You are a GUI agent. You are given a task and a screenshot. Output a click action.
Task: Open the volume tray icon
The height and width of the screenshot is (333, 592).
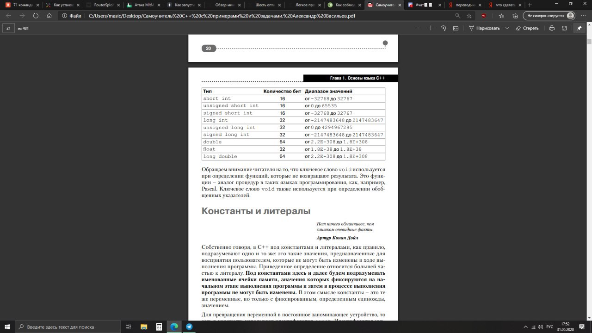540,327
